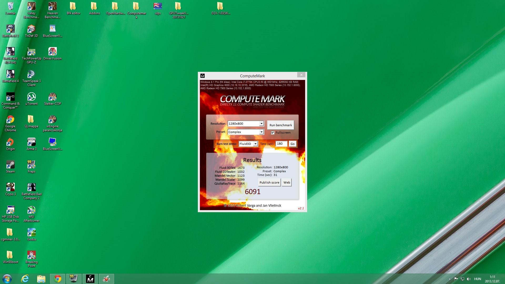This screenshot has width=505, height=284.
Task: Open the Computemark folder on the desktop
Action: click(137, 10)
